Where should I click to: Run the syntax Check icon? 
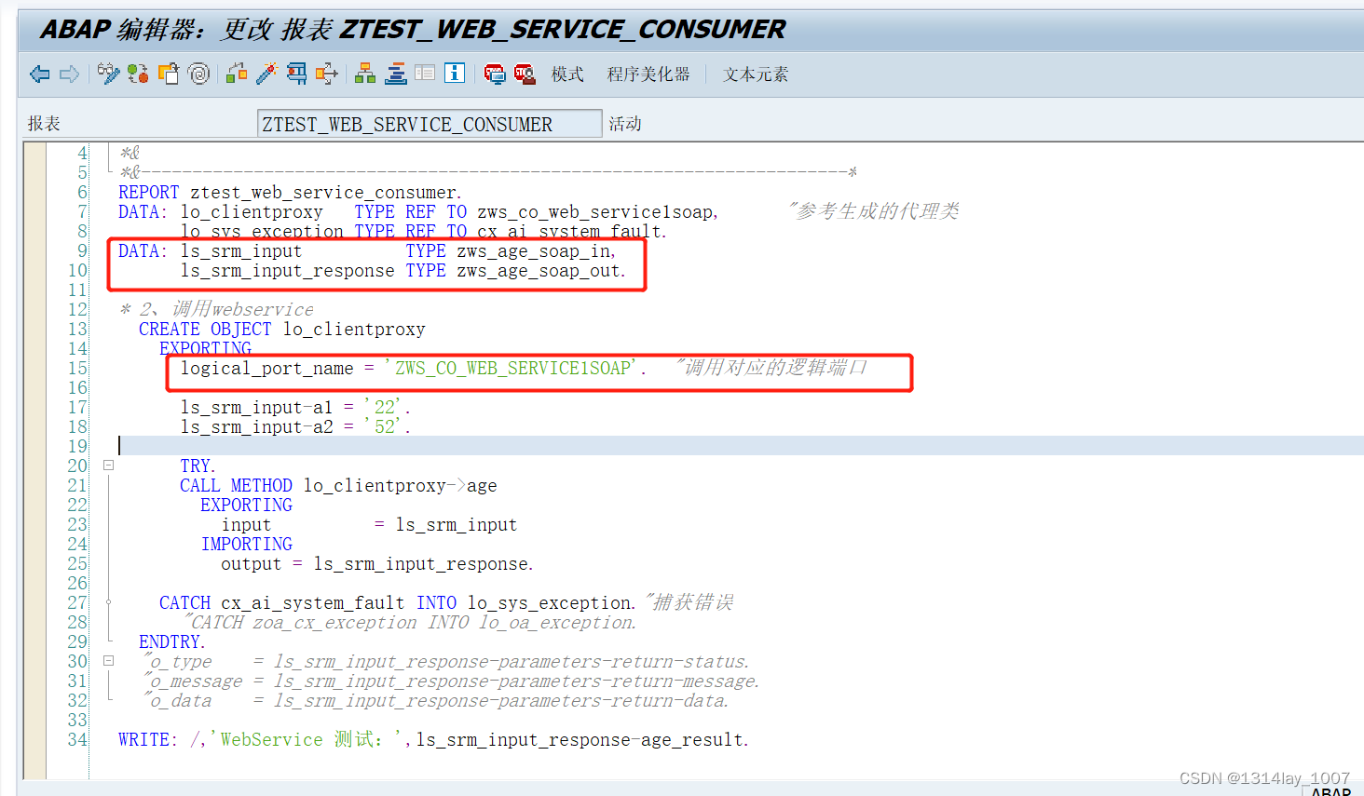237,74
